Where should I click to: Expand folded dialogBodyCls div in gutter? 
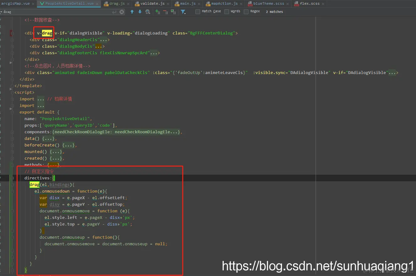[12, 46]
